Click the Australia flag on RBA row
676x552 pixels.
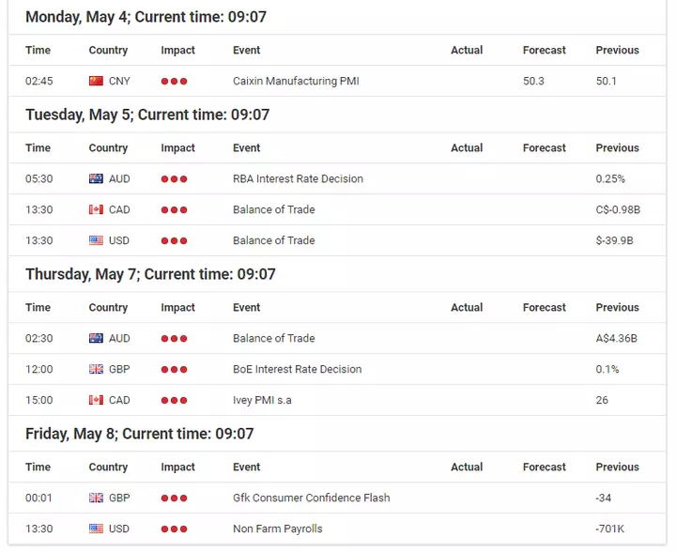tap(96, 178)
